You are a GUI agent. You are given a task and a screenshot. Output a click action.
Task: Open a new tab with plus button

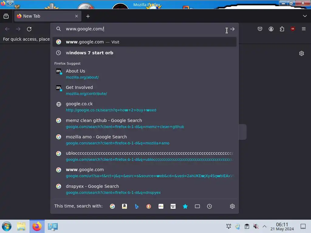pos(88,16)
